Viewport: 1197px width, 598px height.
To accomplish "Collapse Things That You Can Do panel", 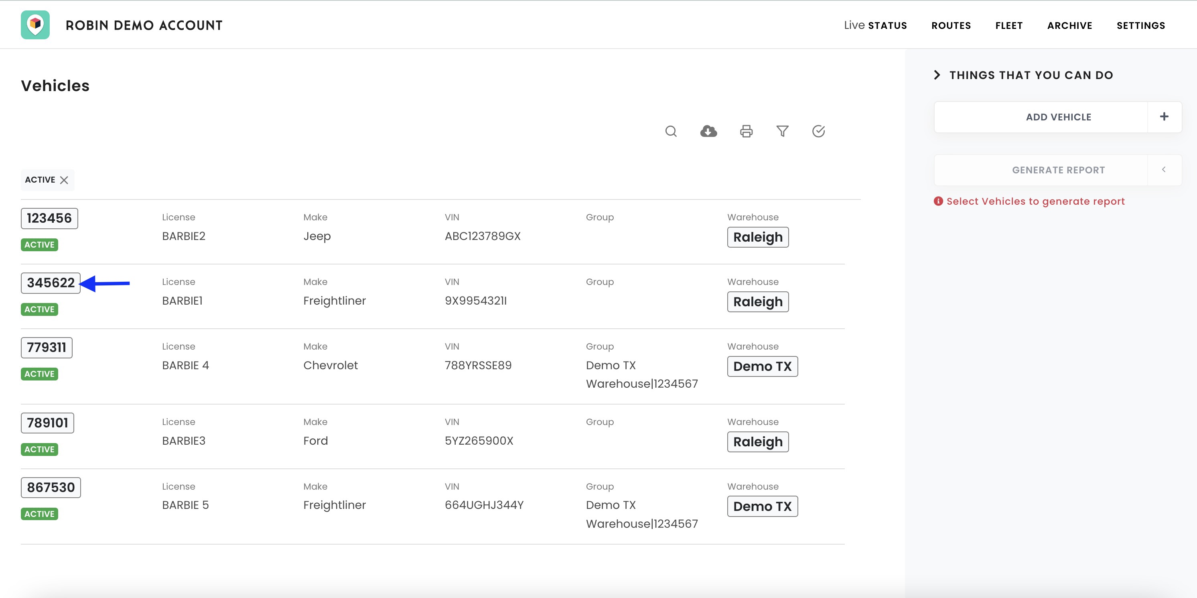I will point(937,75).
